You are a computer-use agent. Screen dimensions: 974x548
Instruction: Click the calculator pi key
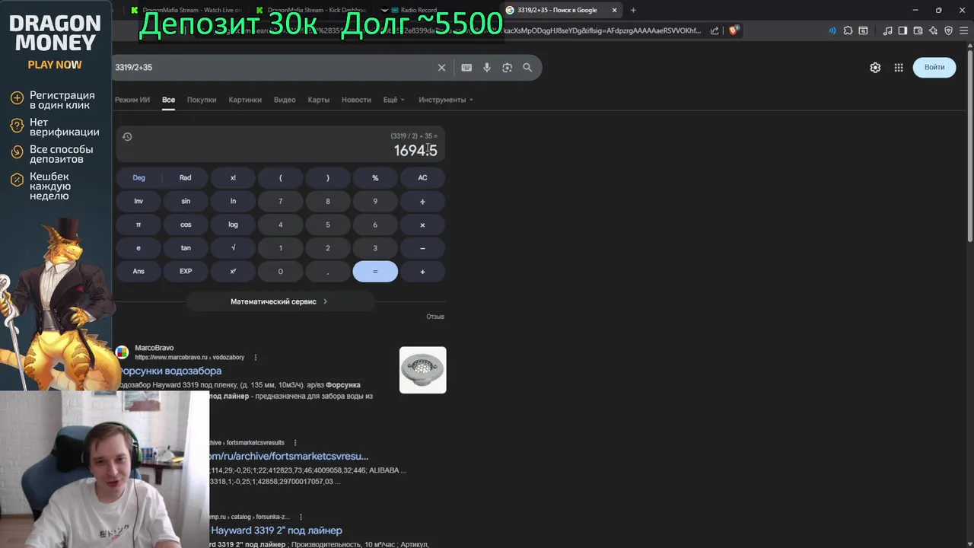pyautogui.click(x=138, y=225)
